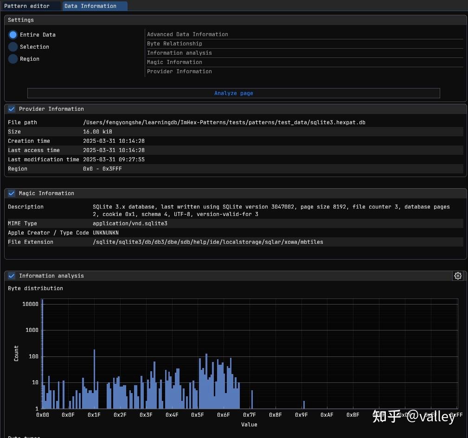Viewport: 468px width, 438px height.
Task: Choose the Selection radio option
Action: 13,47
